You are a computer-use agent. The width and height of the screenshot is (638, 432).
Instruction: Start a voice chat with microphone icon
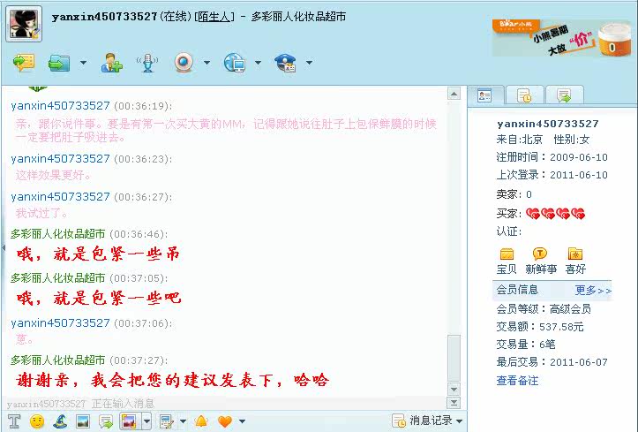click(x=147, y=63)
